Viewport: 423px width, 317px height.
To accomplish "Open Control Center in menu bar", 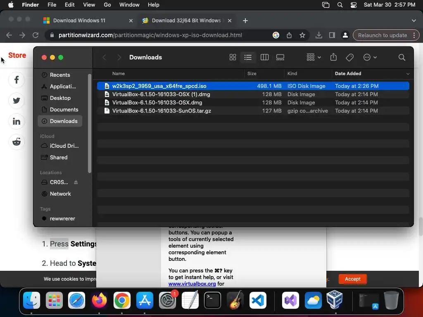I will 354,5.
